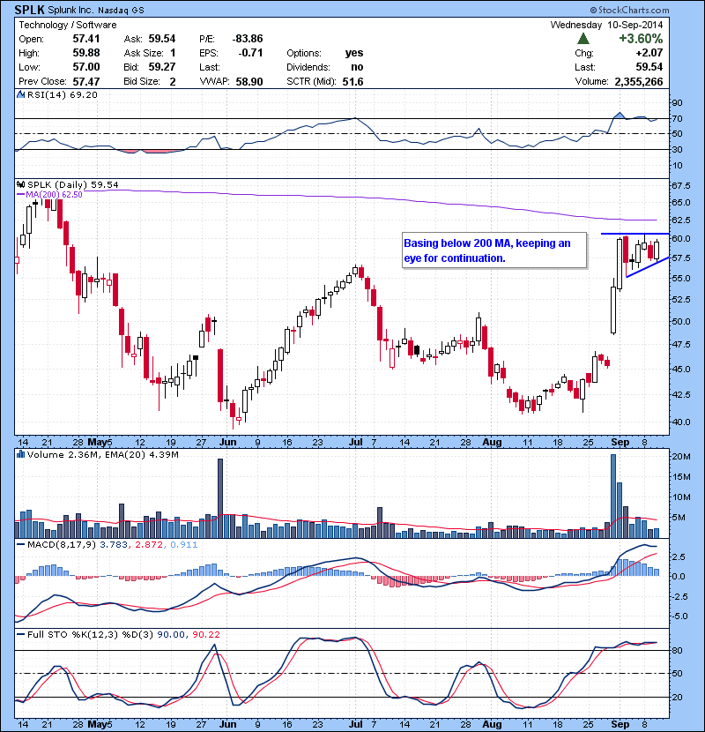
Task: Click the Chg +2.07 value
Action: 649,53
